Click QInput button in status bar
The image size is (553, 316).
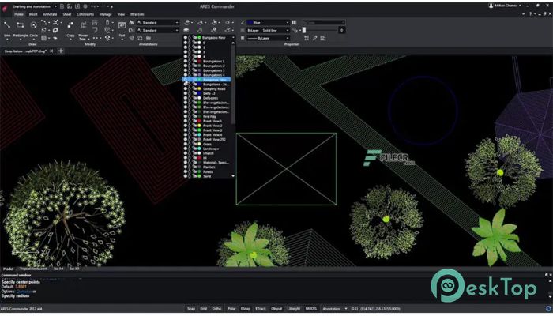click(276, 309)
